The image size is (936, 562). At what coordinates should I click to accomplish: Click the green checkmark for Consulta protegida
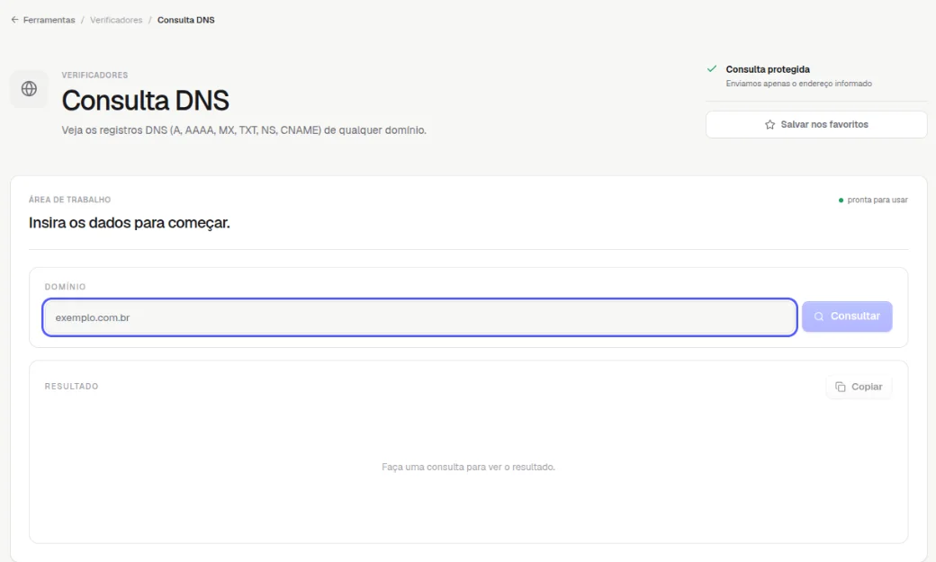(x=712, y=68)
